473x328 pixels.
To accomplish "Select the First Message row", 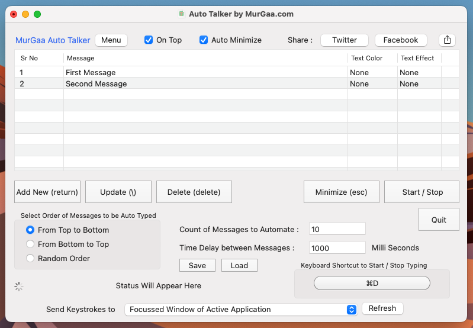I will click(237, 72).
